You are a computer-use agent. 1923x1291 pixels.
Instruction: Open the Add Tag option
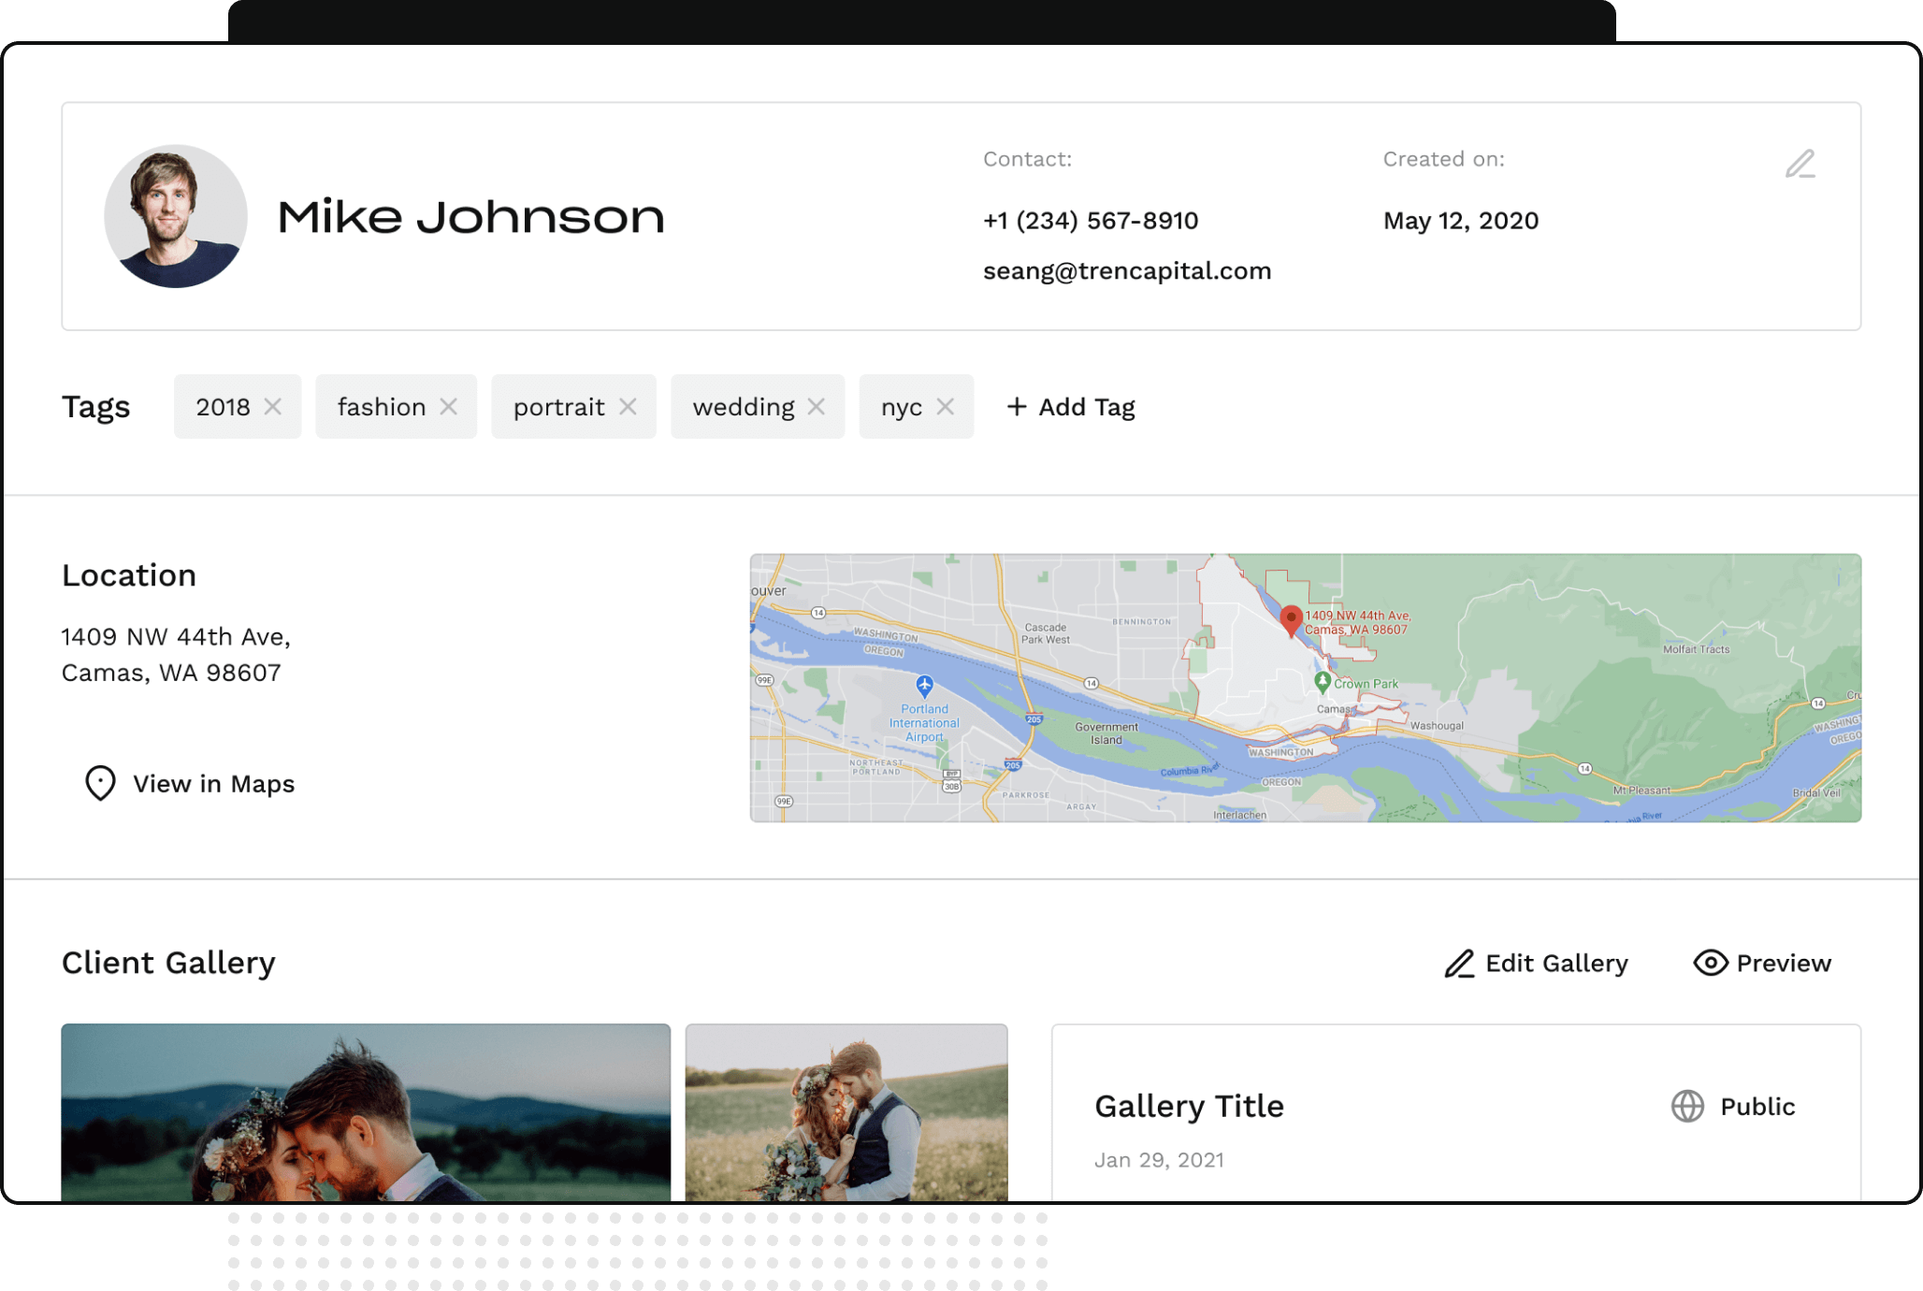[1071, 407]
